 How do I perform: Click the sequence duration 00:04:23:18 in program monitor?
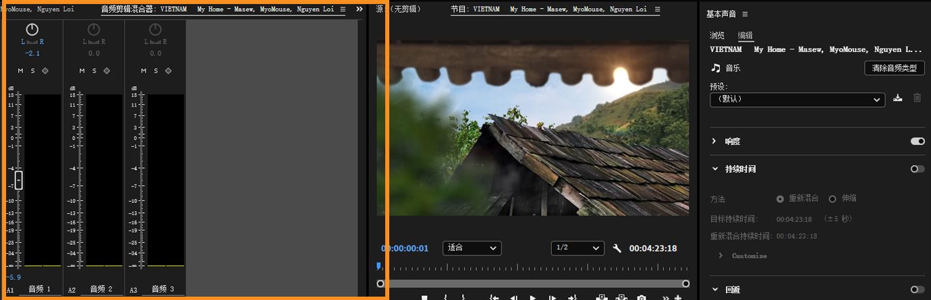point(653,248)
